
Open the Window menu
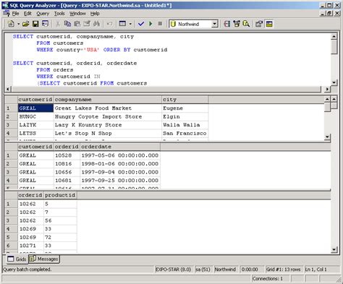pos(77,14)
